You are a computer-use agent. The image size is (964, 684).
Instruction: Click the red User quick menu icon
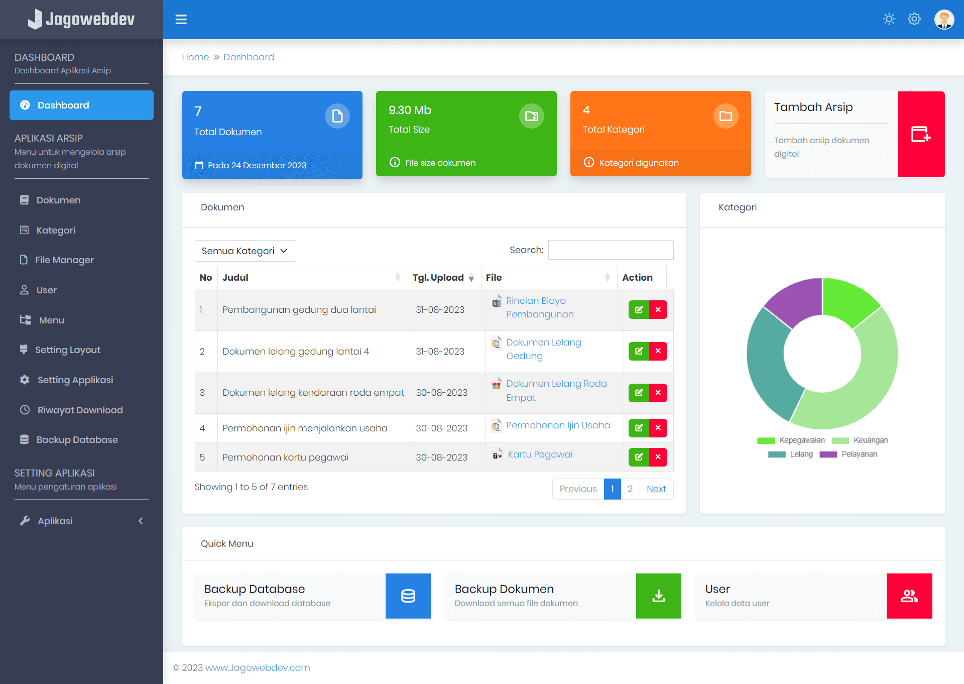tap(909, 596)
